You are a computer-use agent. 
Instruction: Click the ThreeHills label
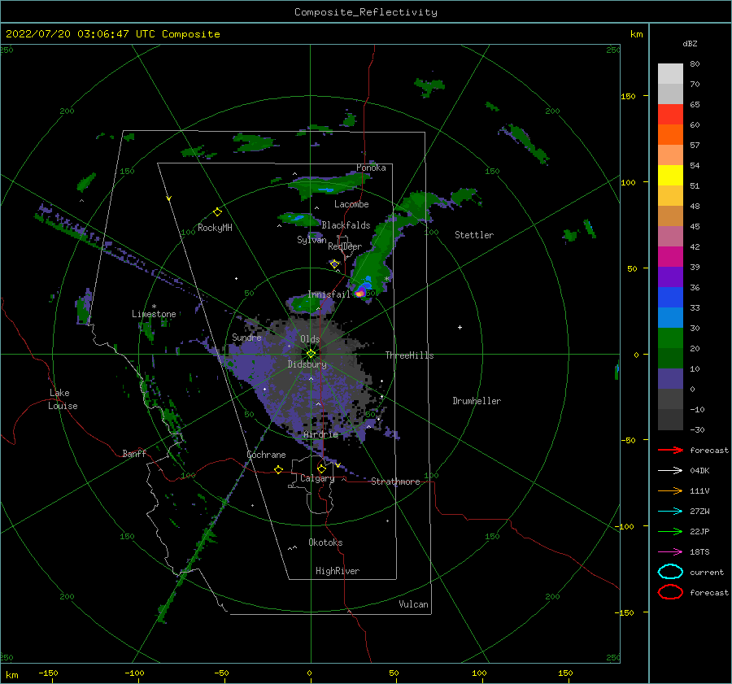[x=409, y=355]
